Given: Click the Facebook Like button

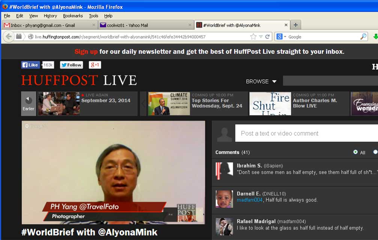Looking at the screenshot, I should (30, 65).
